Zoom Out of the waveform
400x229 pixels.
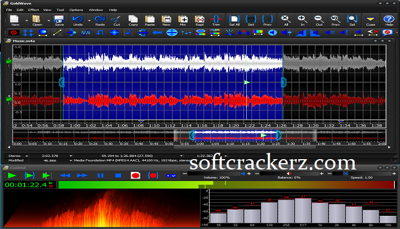pos(319,21)
